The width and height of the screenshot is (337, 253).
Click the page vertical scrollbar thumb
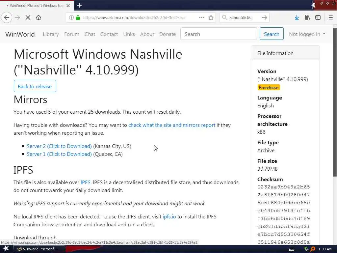point(335,102)
